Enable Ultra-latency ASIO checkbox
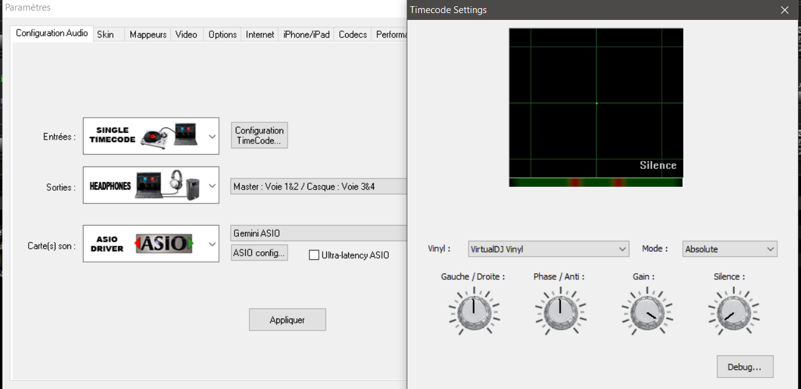 click(x=314, y=255)
